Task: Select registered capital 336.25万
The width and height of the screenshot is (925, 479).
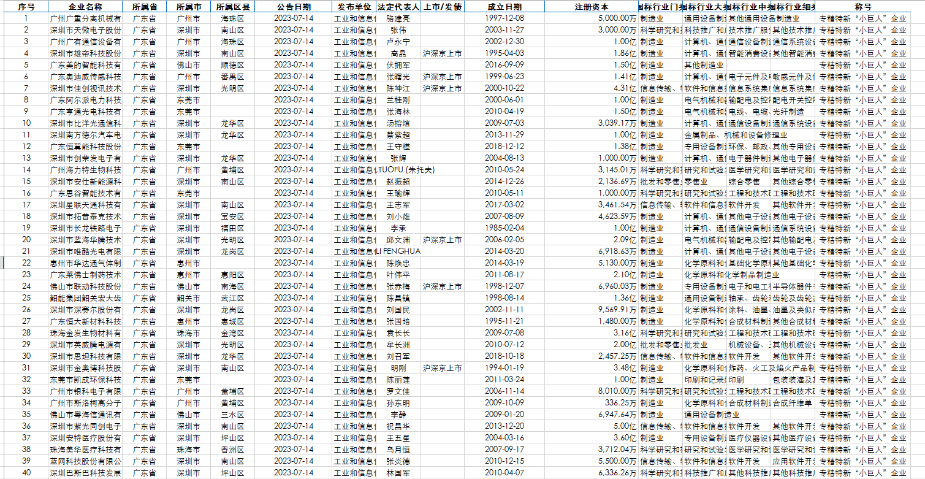Action: [592, 403]
